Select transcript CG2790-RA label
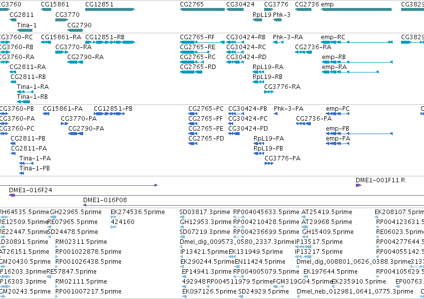 click(x=86, y=57)
